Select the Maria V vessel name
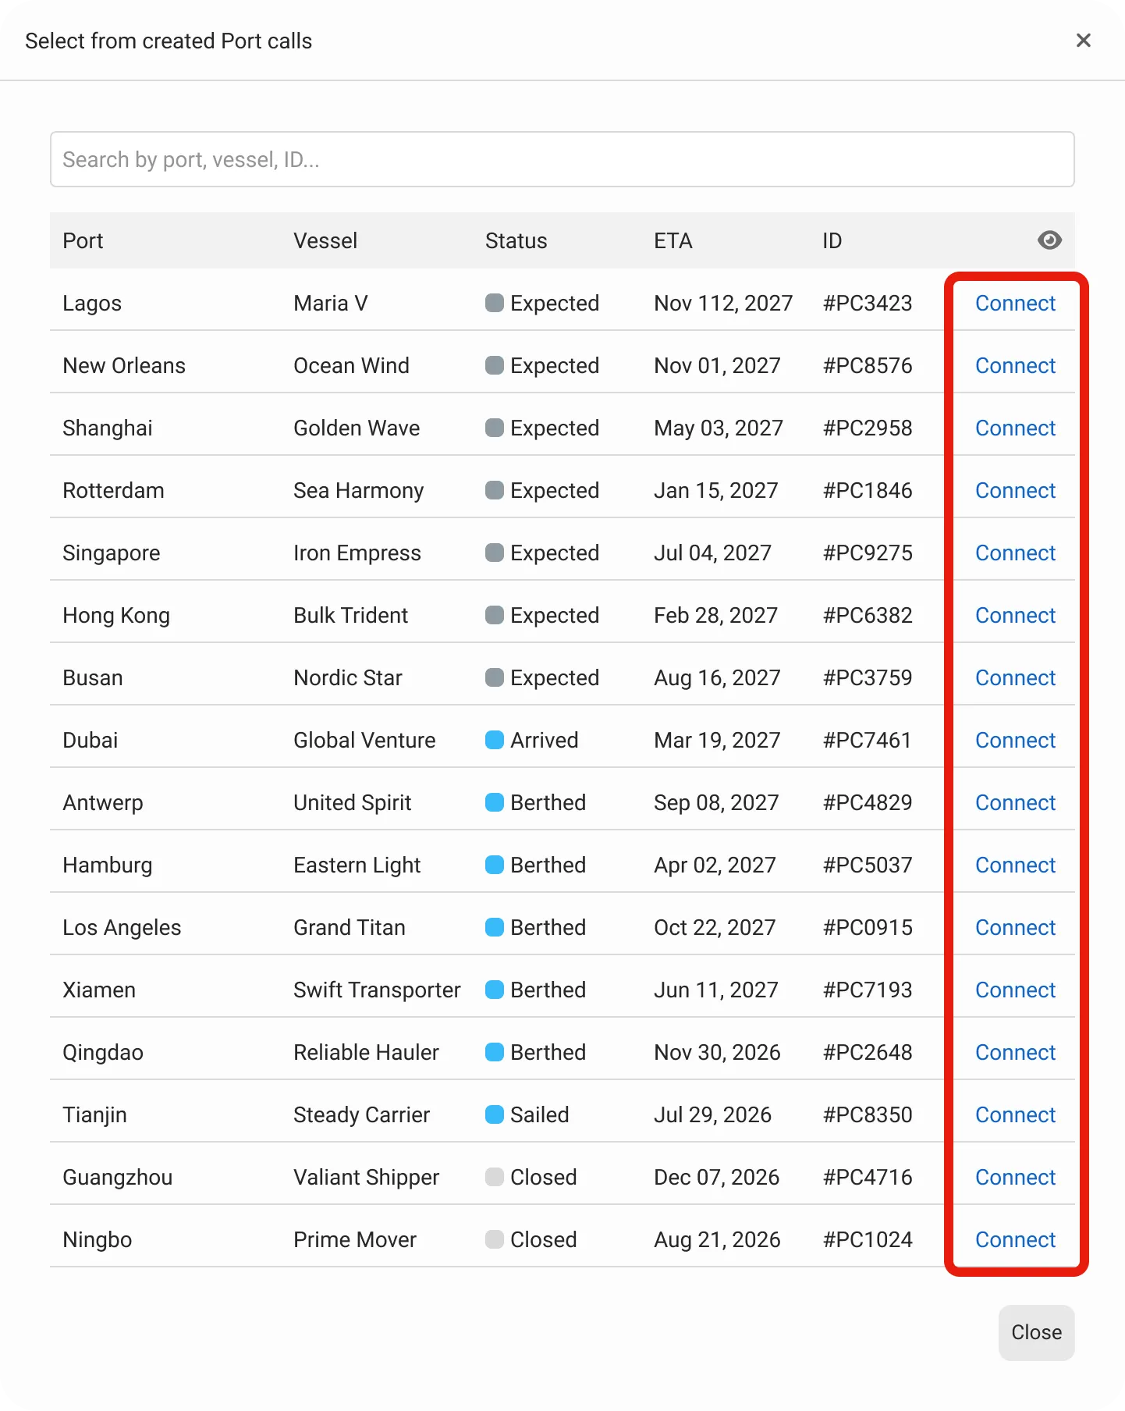The width and height of the screenshot is (1125, 1411). (331, 303)
